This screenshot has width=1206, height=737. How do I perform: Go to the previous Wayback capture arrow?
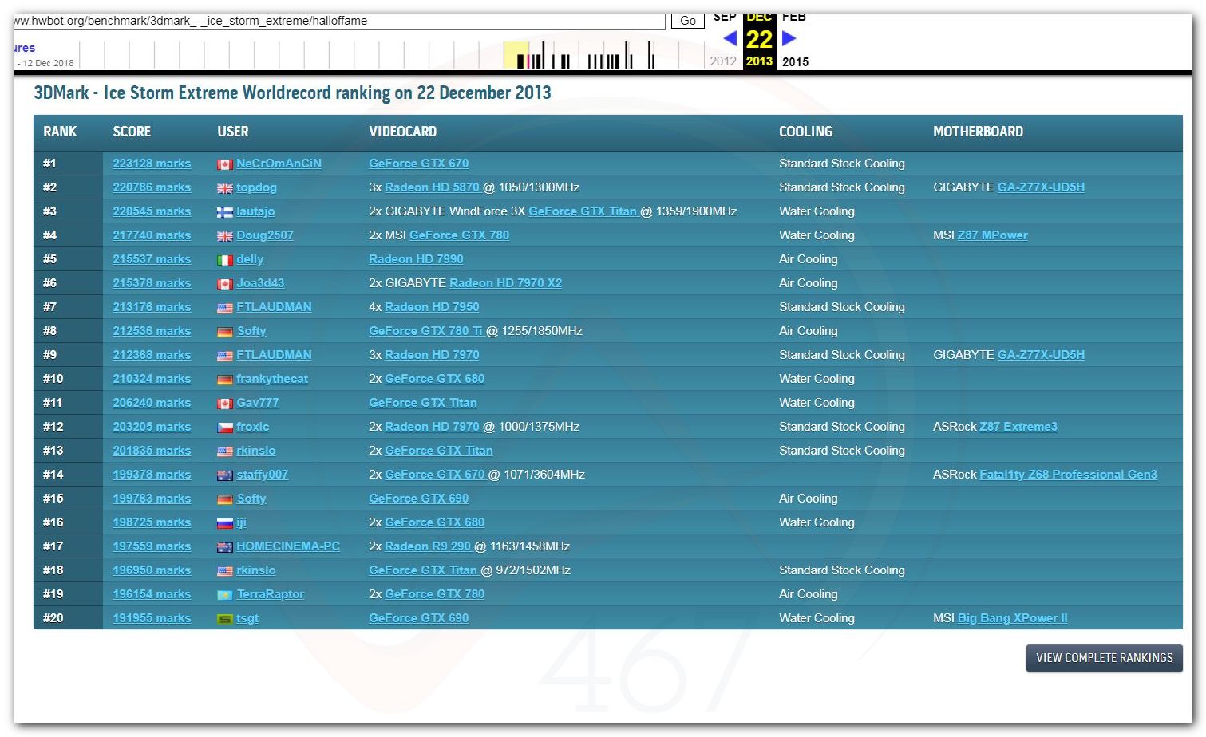click(x=730, y=38)
